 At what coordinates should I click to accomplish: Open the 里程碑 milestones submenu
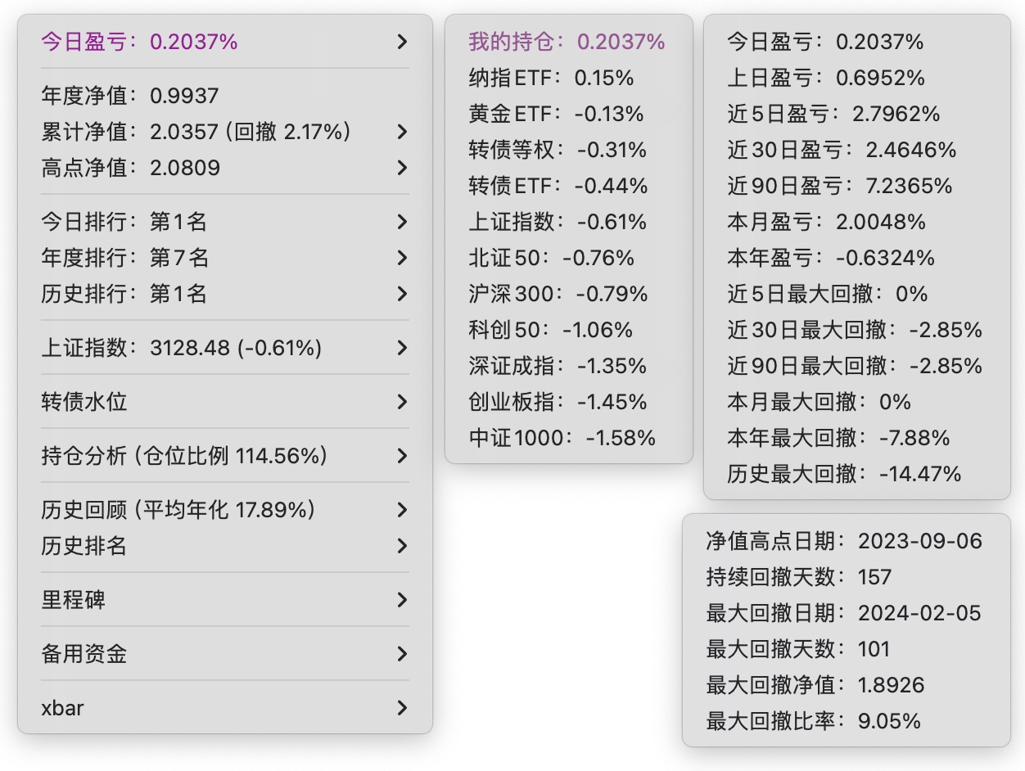tap(74, 600)
